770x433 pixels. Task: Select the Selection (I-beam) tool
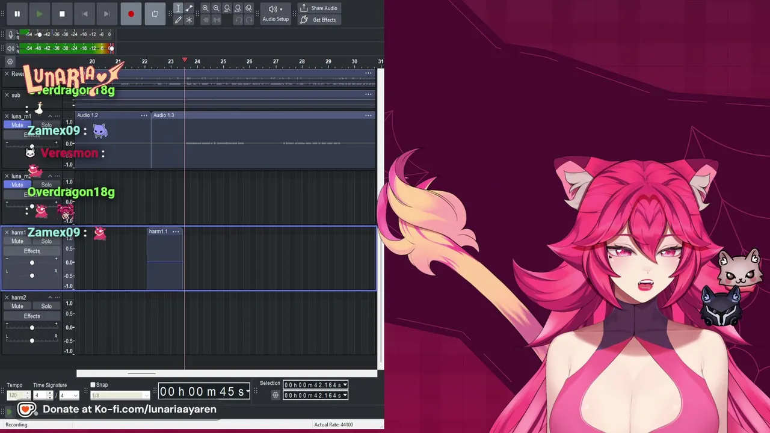178,8
